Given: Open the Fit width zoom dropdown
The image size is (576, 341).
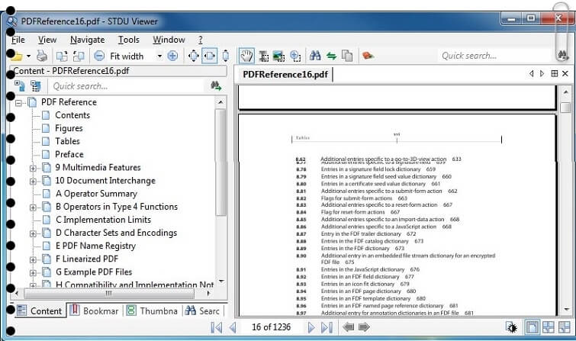Looking at the screenshot, I should click(x=159, y=56).
